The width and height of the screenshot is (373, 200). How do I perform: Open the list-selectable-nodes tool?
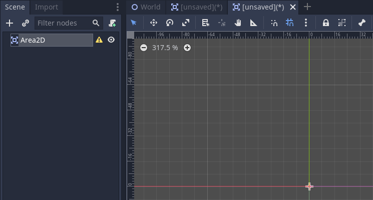click(206, 23)
